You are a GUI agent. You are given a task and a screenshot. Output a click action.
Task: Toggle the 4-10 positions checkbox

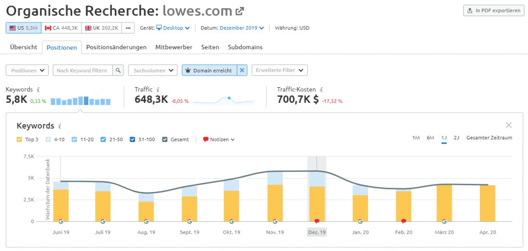click(x=48, y=139)
